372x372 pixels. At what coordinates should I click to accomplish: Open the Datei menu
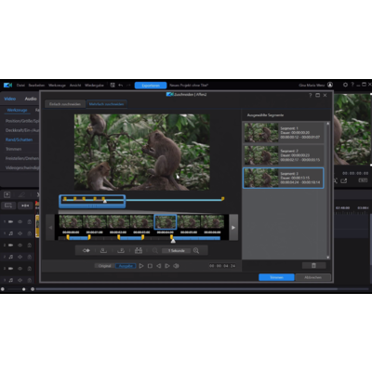[20, 85]
